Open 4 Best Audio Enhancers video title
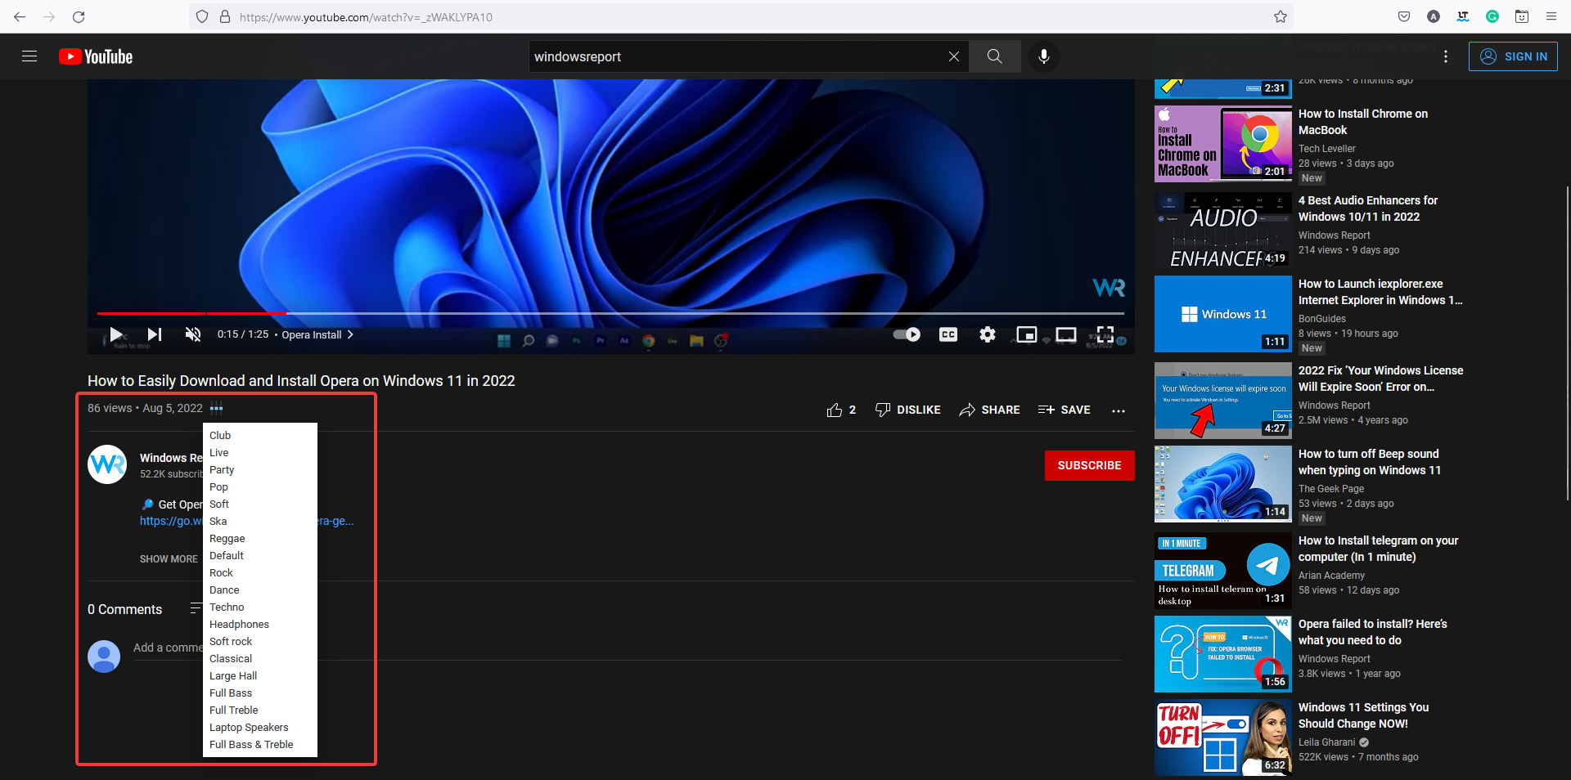This screenshot has height=780, width=1571. [1367, 208]
